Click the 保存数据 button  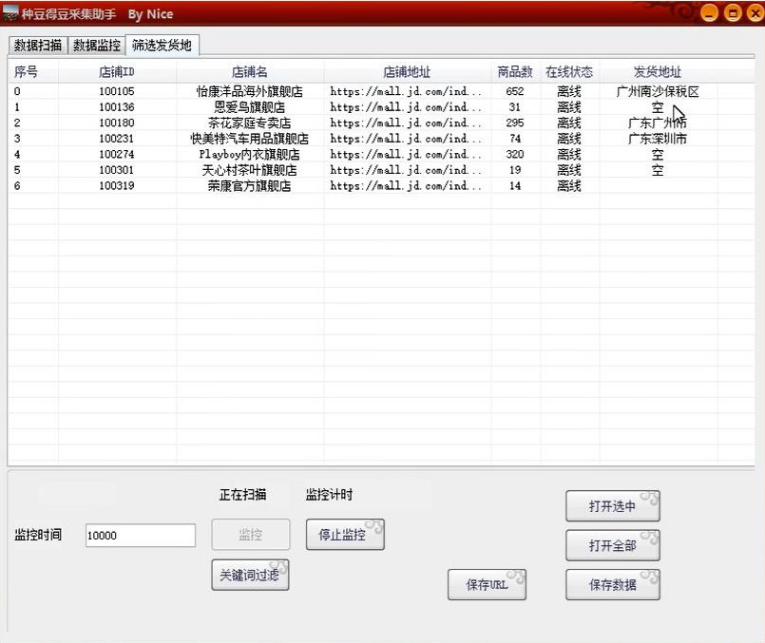(613, 585)
